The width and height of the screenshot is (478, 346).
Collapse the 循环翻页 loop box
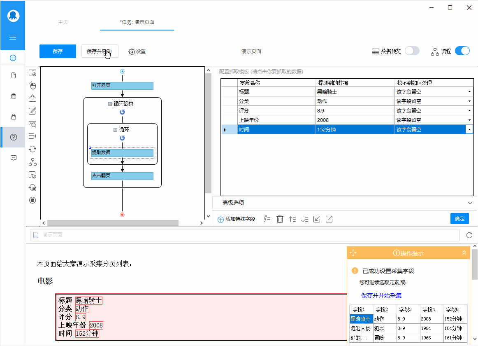pyautogui.click(x=110, y=104)
